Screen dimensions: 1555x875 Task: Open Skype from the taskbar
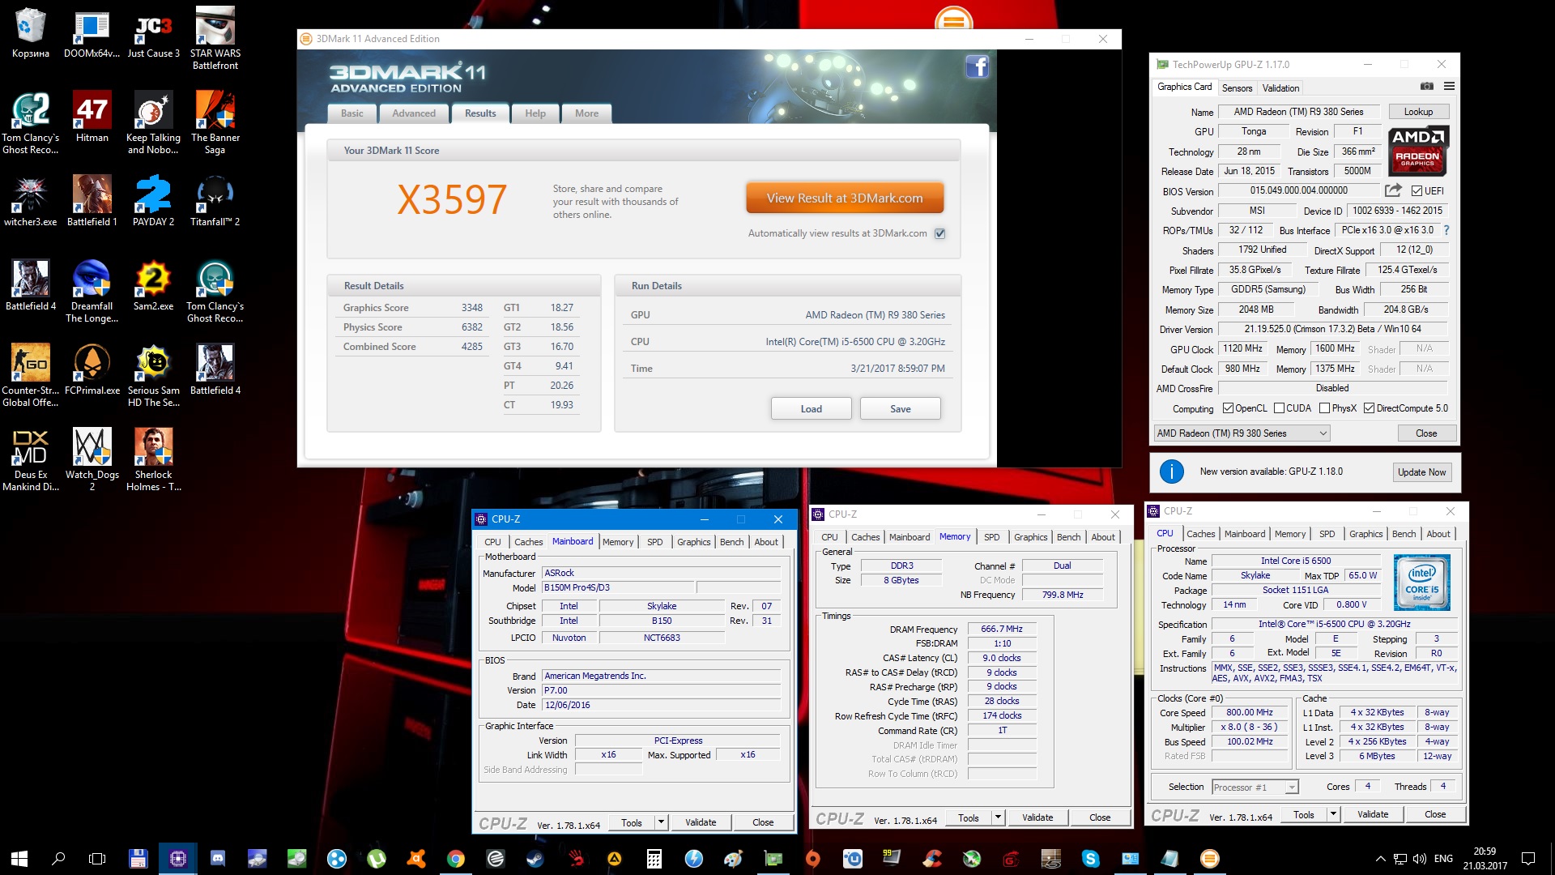pos(1090,858)
